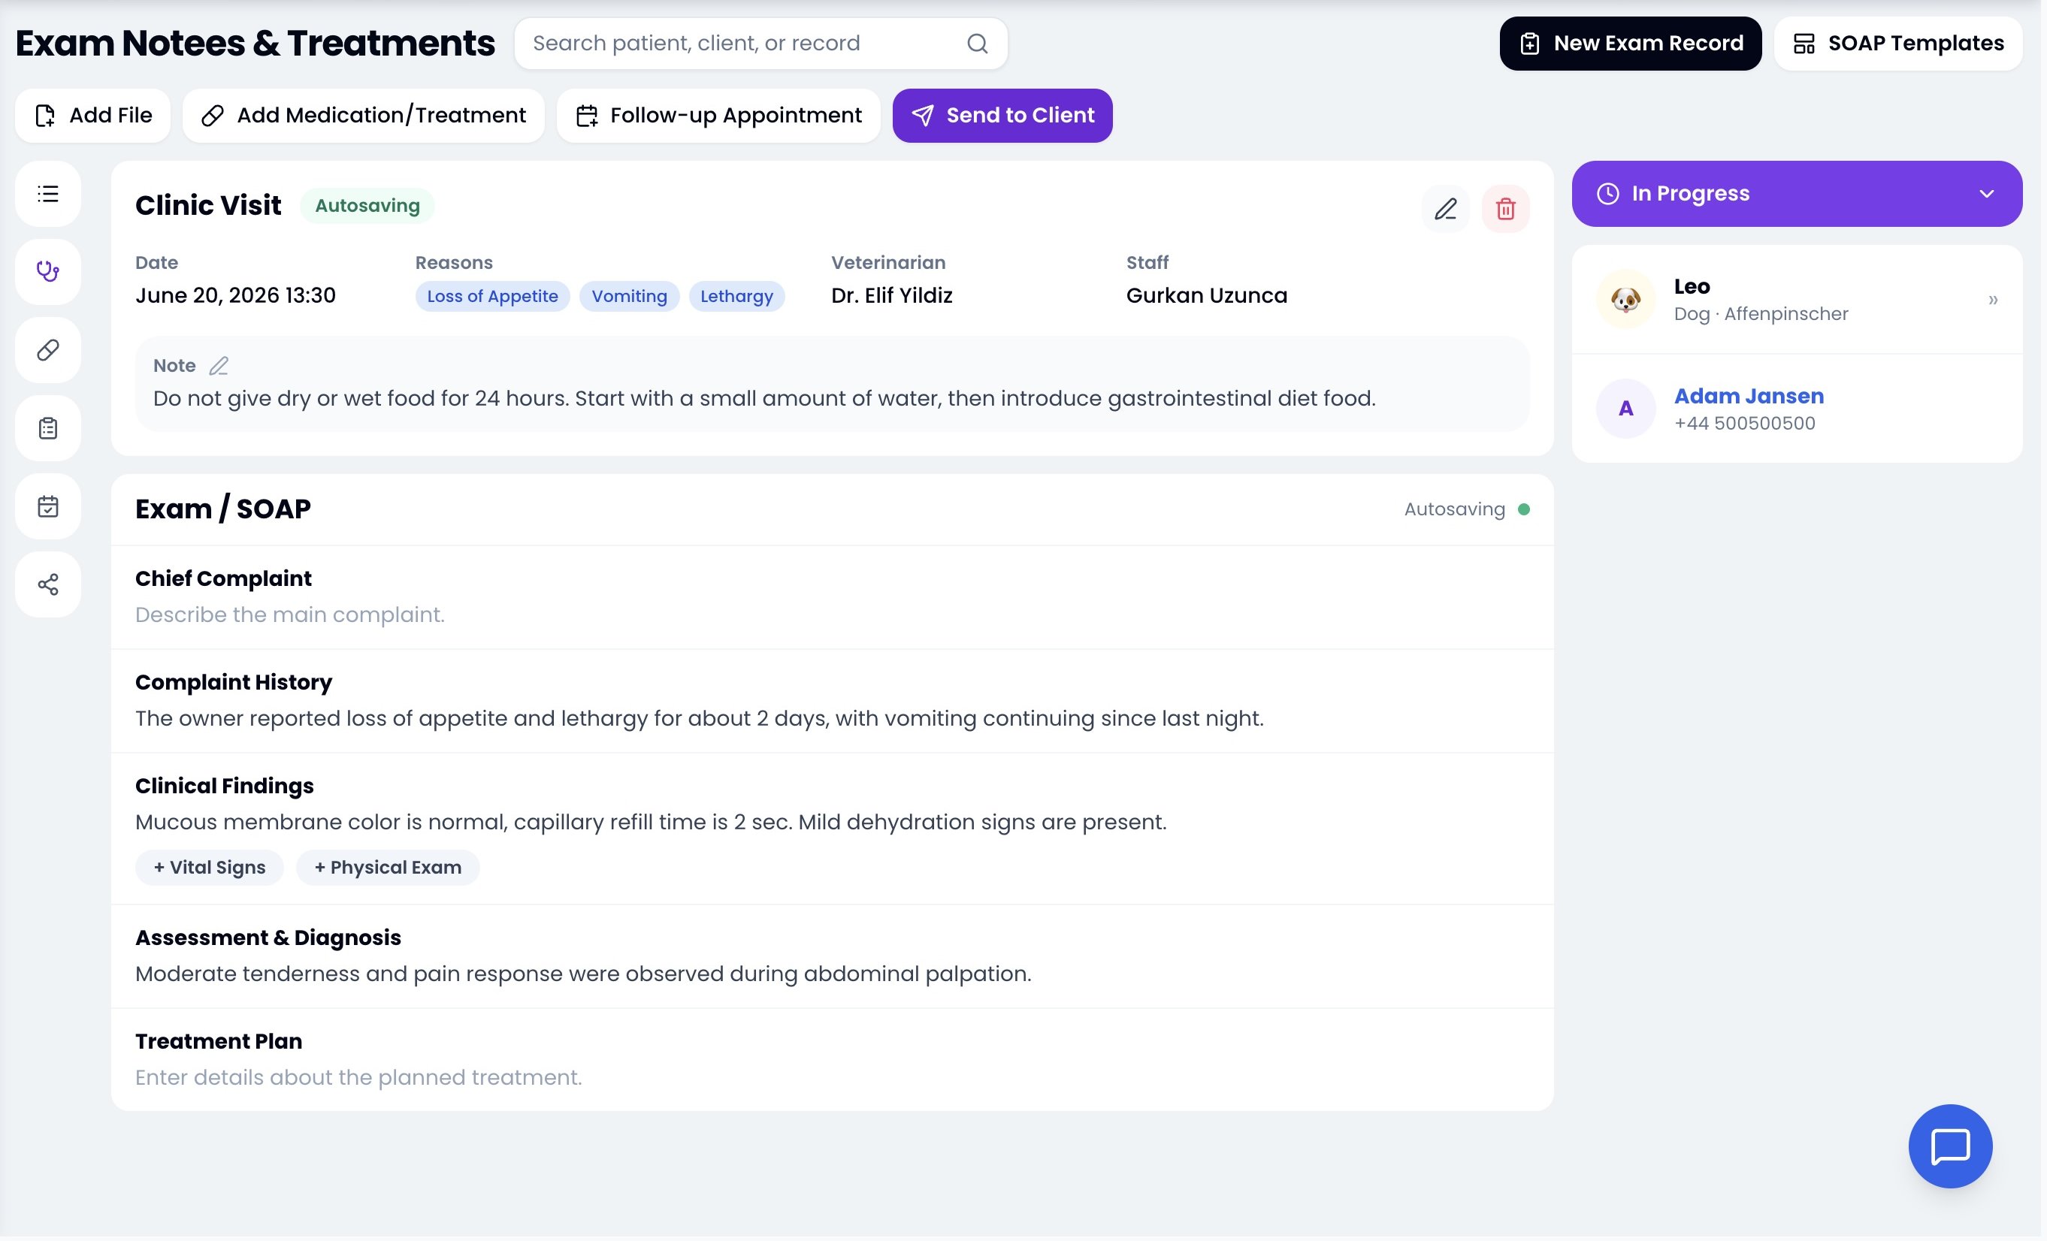
Task: Click the Clinical Findings text
Action: click(652, 823)
